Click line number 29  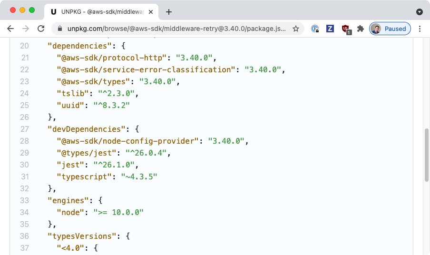click(x=24, y=153)
